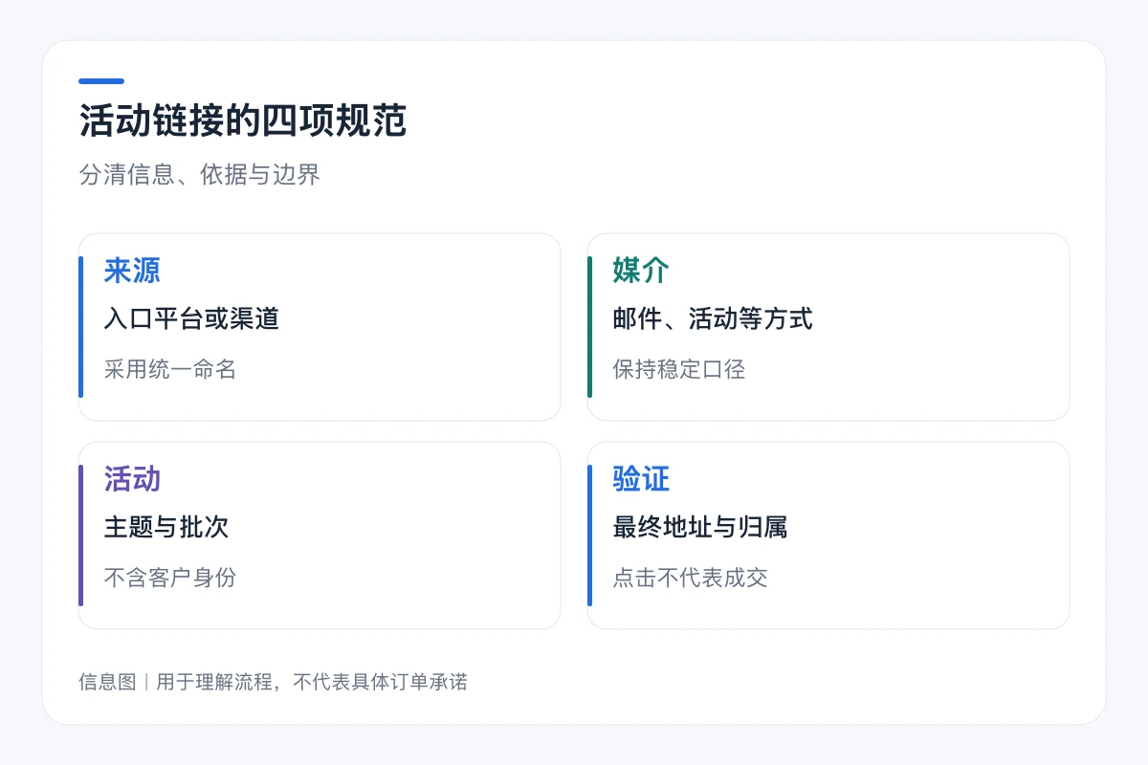This screenshot has height=765, width=1148.
Task: Click the text 邮件、活动等方式
Action: [x=713, y=318]
